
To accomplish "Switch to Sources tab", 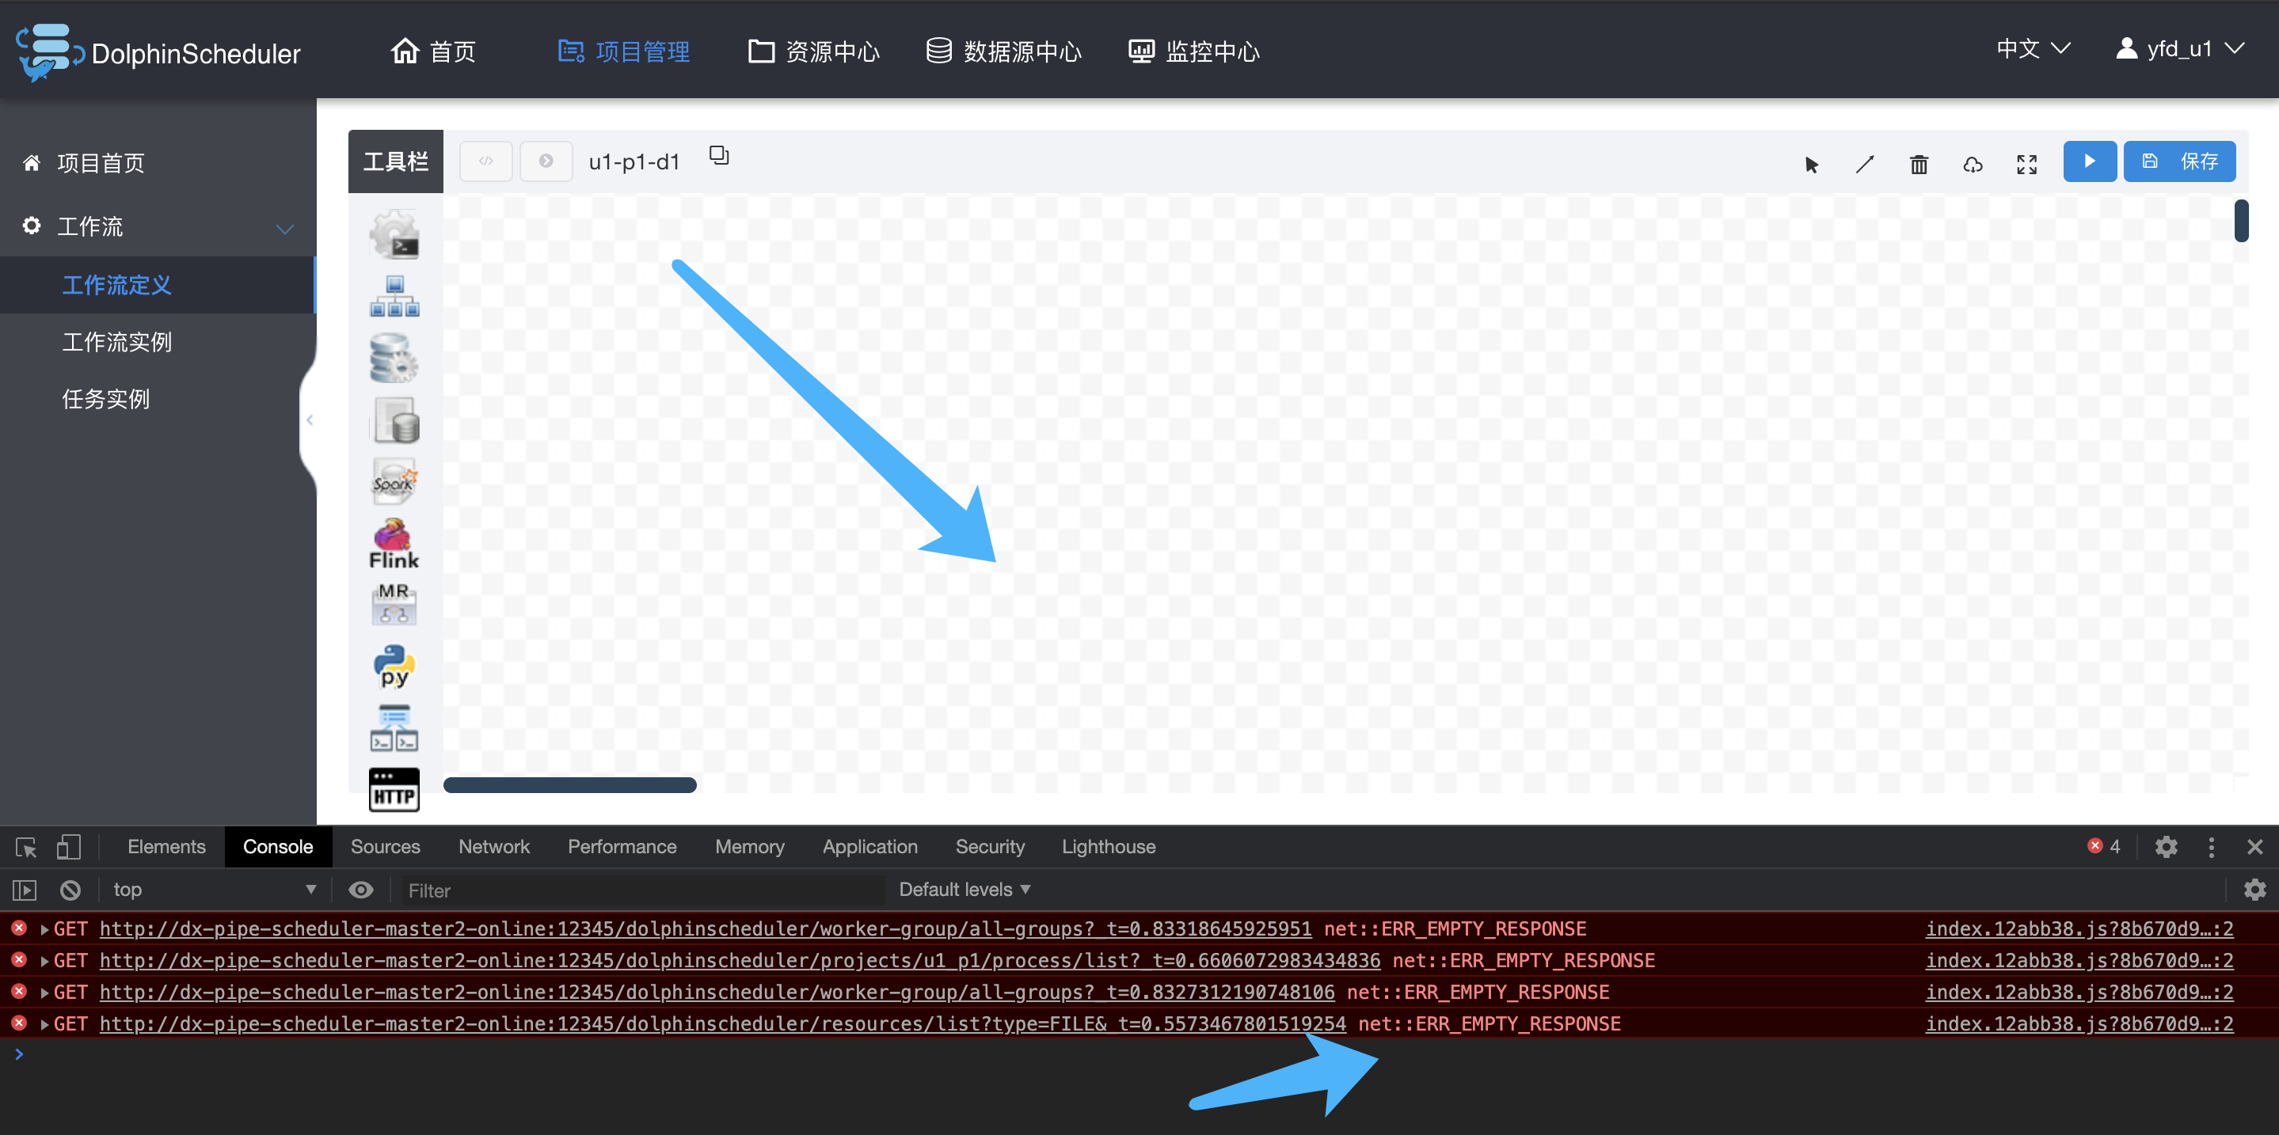I will (386, 847).
